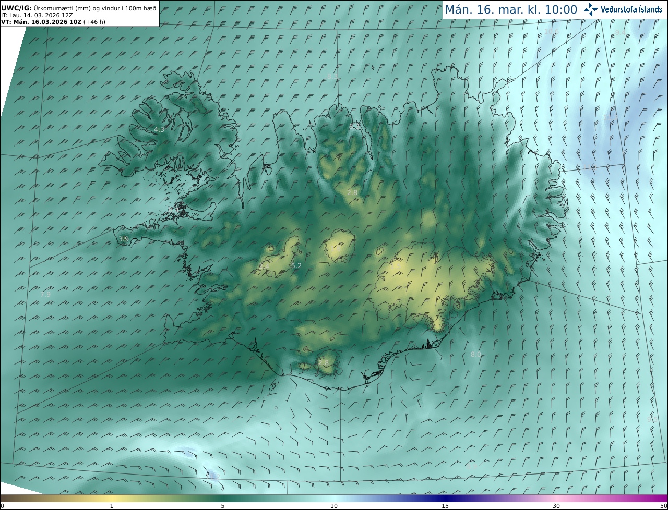668x510 pixels.
Task: Click the Veðurstofa Íslands logo text
Action: (x=631, y=9)
